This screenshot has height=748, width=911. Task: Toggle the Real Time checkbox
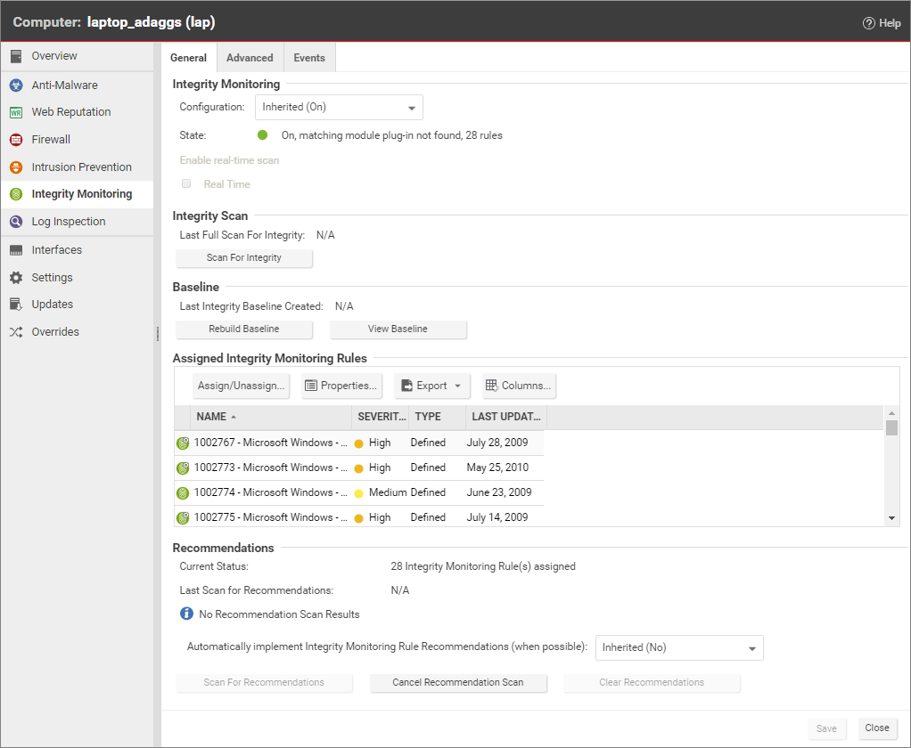(186, 184)
